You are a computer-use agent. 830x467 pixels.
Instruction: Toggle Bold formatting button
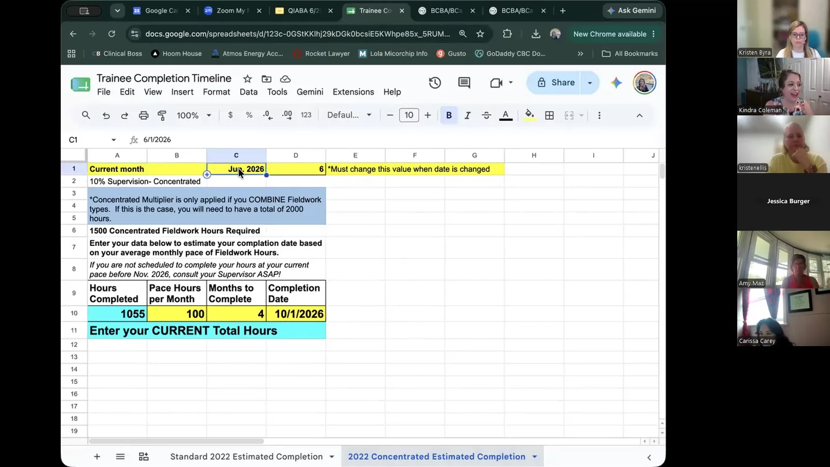click(x=449, y=115)
